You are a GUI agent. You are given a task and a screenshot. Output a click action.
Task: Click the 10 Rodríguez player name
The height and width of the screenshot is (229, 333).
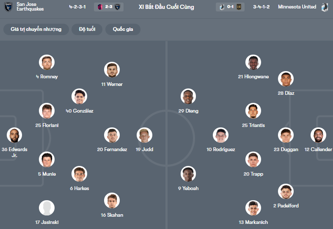tap(221, 149)
